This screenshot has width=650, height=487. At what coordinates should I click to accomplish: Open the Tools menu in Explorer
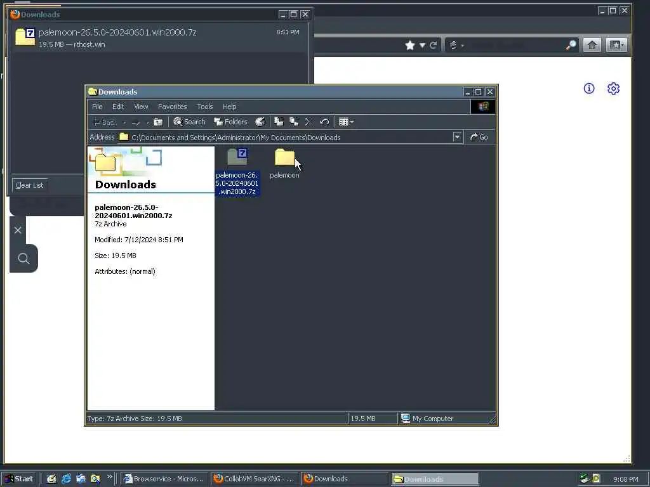coord(205,107)
